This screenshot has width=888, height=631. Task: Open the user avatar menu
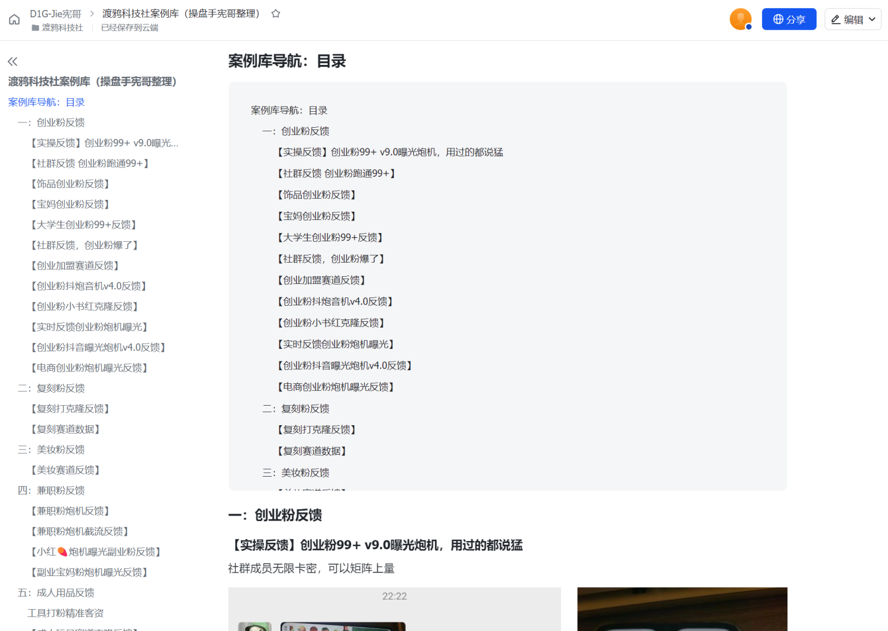point(741,19)
